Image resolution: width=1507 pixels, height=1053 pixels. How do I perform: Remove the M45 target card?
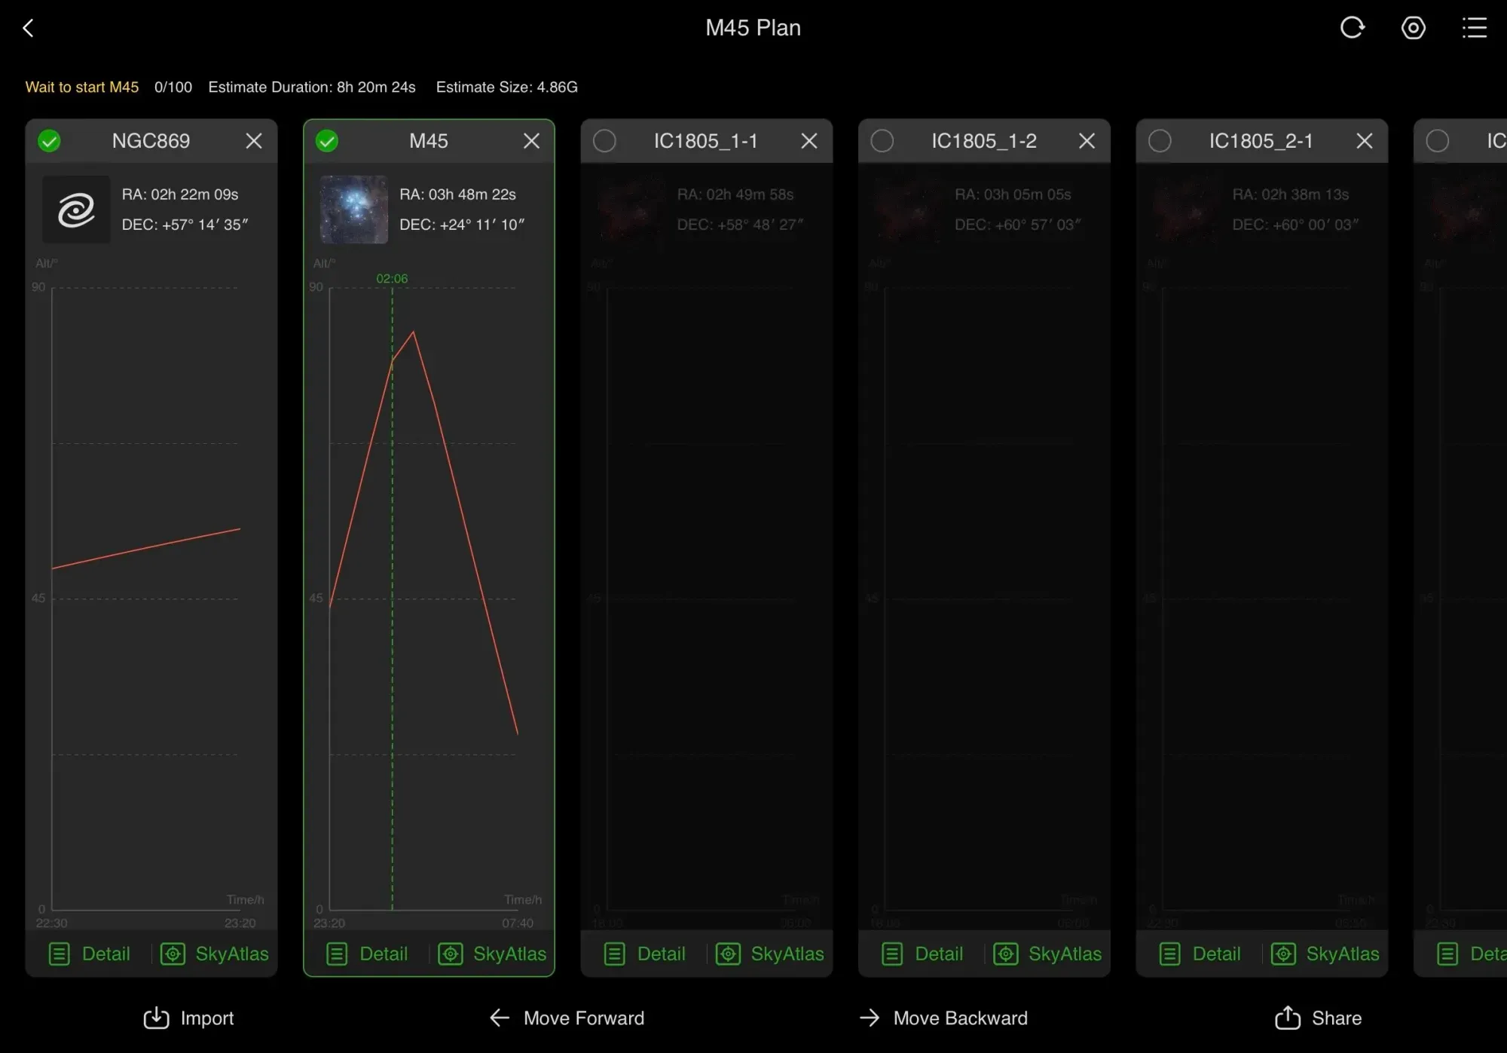coord(531,141)
